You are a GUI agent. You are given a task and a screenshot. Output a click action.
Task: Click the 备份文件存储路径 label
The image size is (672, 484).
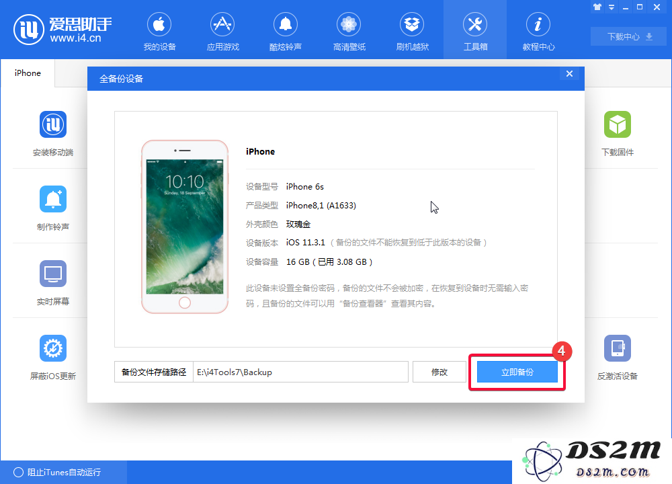click(x=154, y=372)
